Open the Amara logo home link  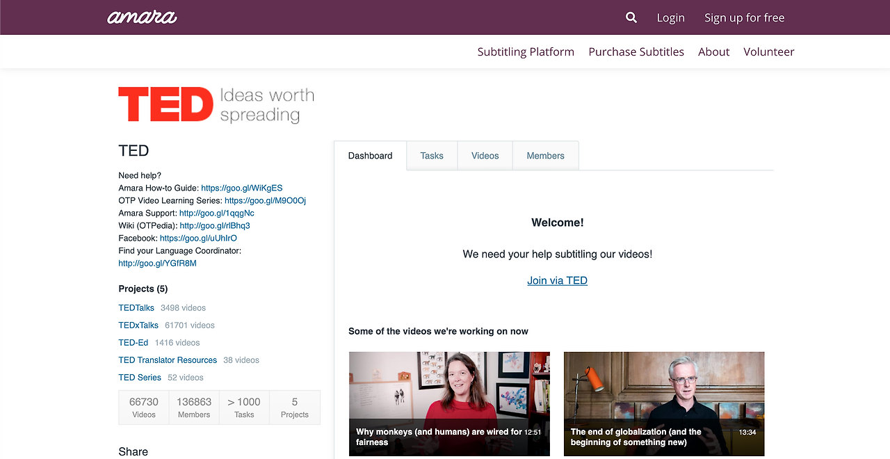pos(142,17)
